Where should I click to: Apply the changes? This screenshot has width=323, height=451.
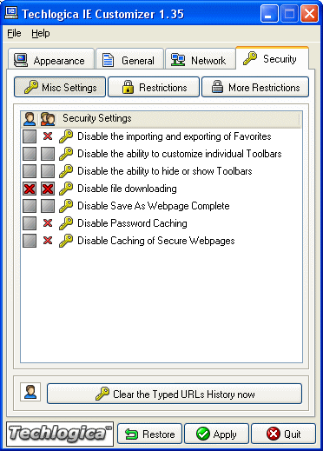point(216,434)
